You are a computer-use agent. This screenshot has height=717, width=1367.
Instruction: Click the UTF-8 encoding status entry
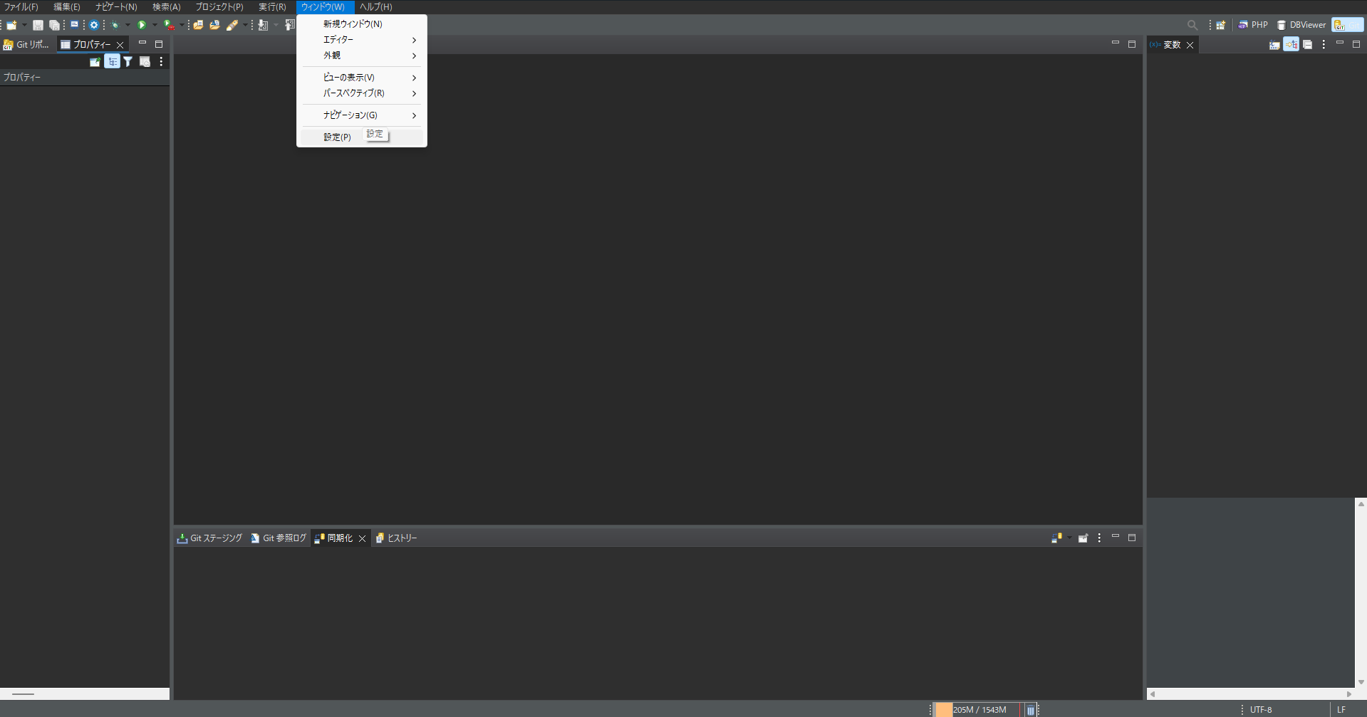[1261, 710]
